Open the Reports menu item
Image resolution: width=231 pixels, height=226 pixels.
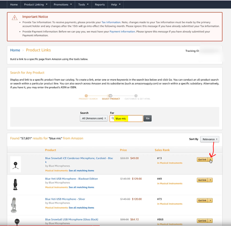[x=100, y=4]
